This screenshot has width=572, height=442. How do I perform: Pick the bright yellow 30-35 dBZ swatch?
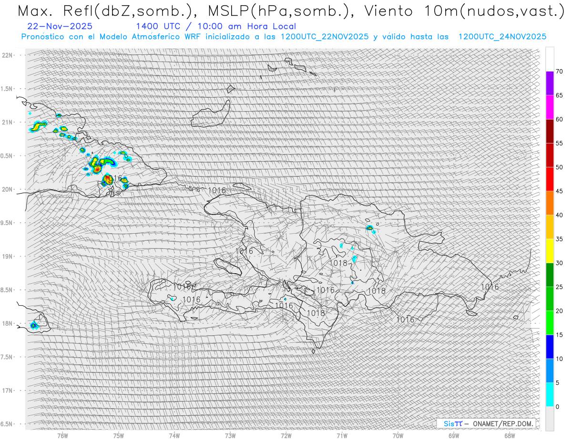(x=550, y=251)
